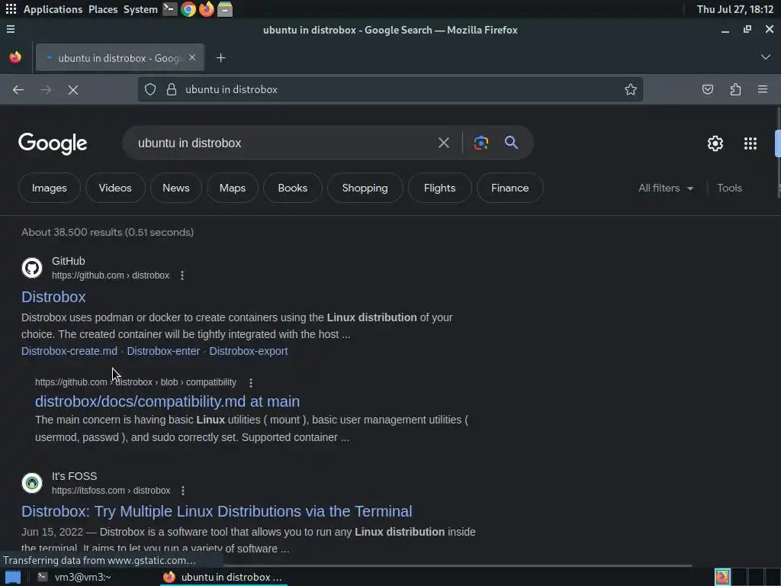Click first workspace in switcher
Image resolution: width=781 pixels, height=586 pixels.
[722, 577]
